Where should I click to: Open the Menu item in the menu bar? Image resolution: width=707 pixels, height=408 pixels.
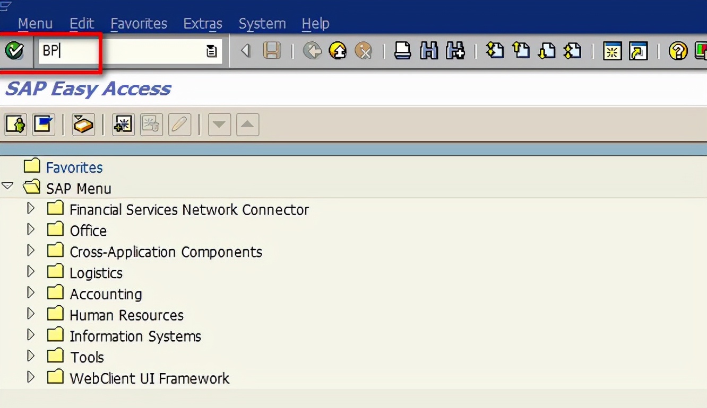35,24
